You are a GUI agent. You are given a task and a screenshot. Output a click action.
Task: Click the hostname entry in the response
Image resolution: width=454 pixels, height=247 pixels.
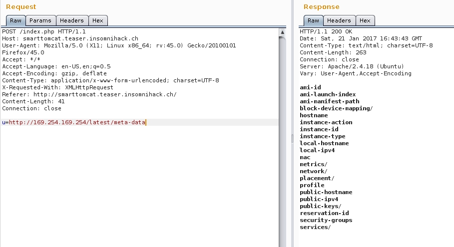314,115
